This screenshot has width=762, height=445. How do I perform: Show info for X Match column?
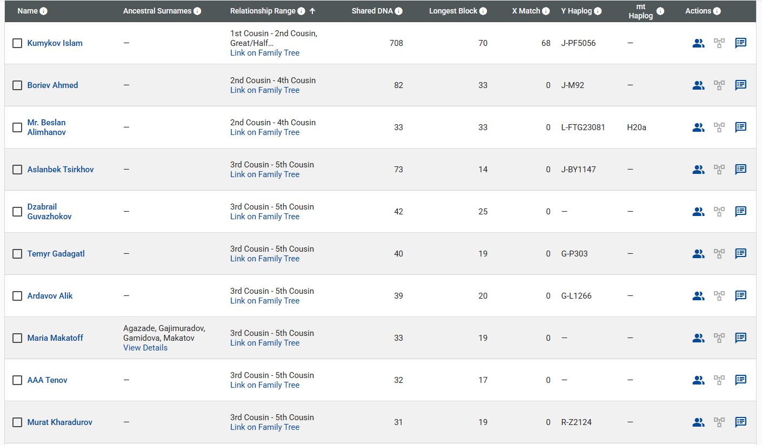pos(546,11)
